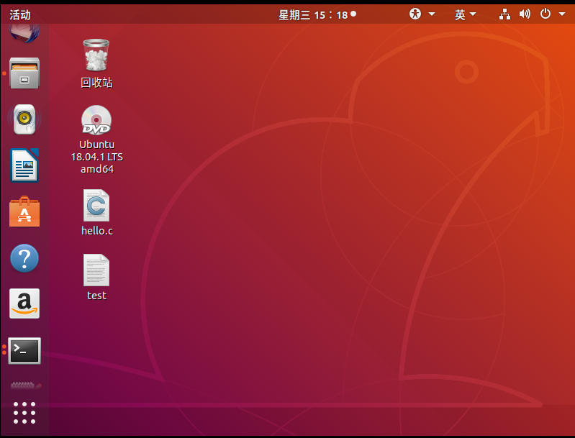Open the Files manager in the dock
The height and width of the screenshot is (438, 575).
(x=24, y=73)
